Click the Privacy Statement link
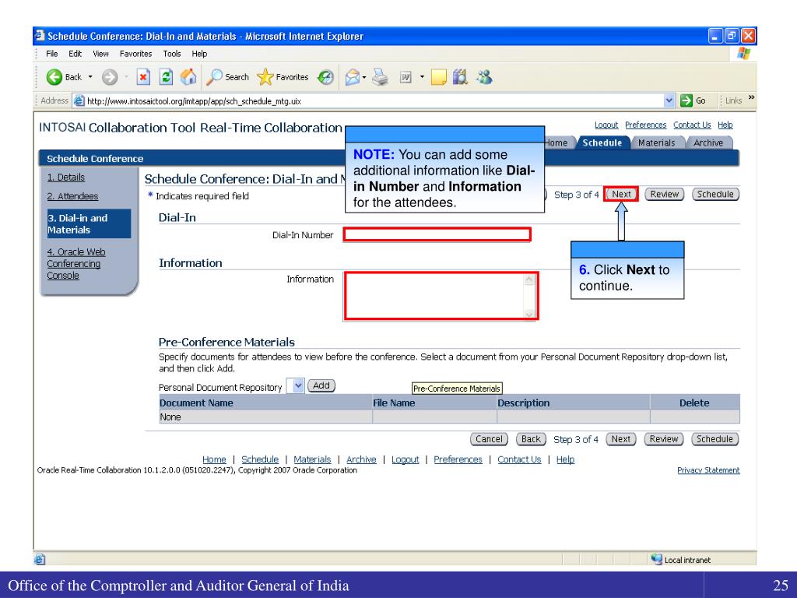The width and height of the screenshot is (797, 598). pos(708,470)
